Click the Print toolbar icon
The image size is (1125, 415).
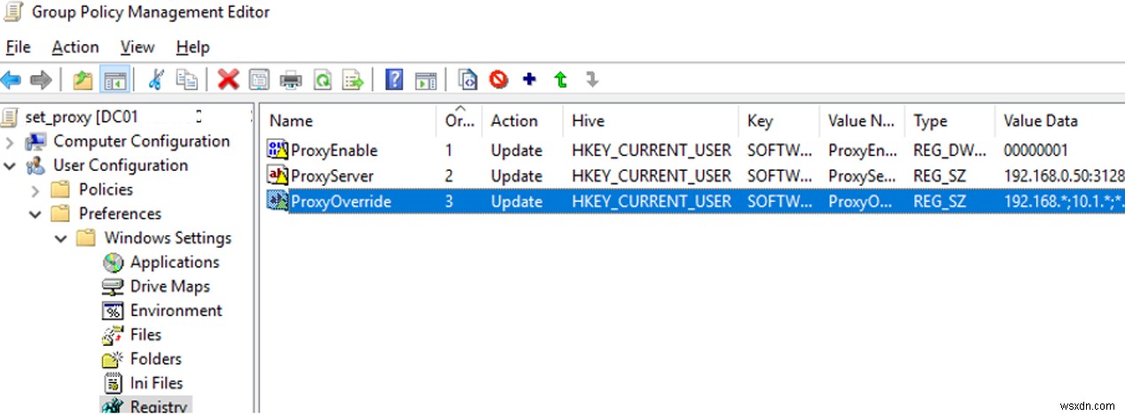point(291,81)
